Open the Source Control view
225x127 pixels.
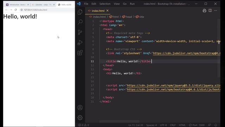click(x=80, y=32)
